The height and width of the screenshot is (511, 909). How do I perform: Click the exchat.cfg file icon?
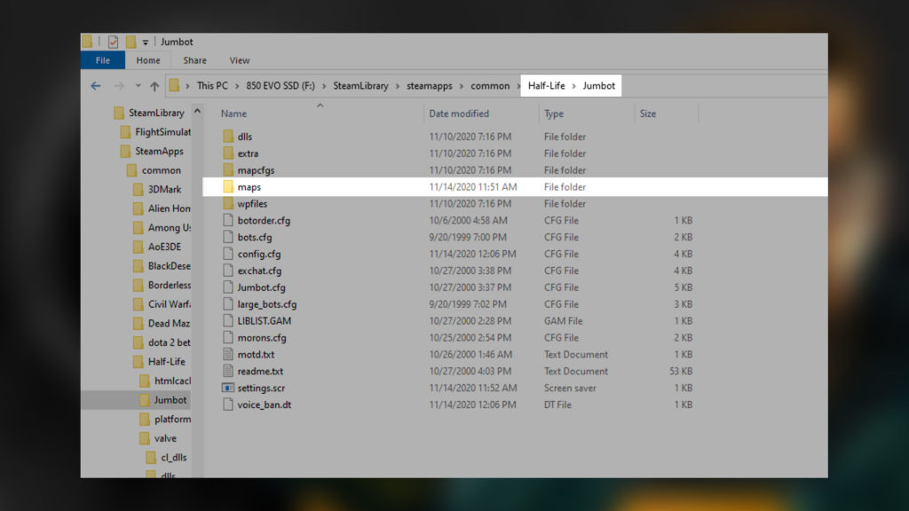tap(228, 271)
